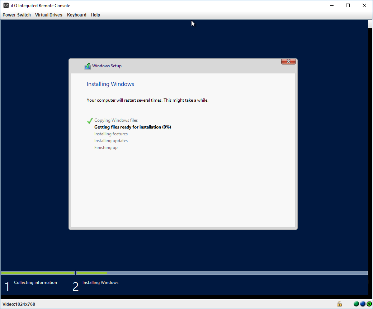Click the Windows Setup dialog icon
This screenshot has width=373, height=309.
pyautogui.click(x=88, y=66)
